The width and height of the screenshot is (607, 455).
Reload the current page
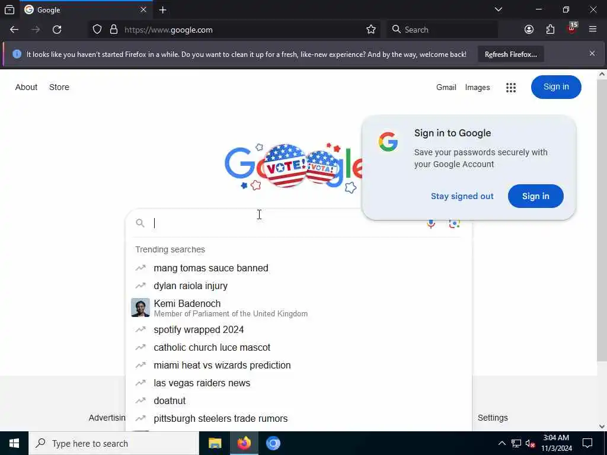click(57, 30)
